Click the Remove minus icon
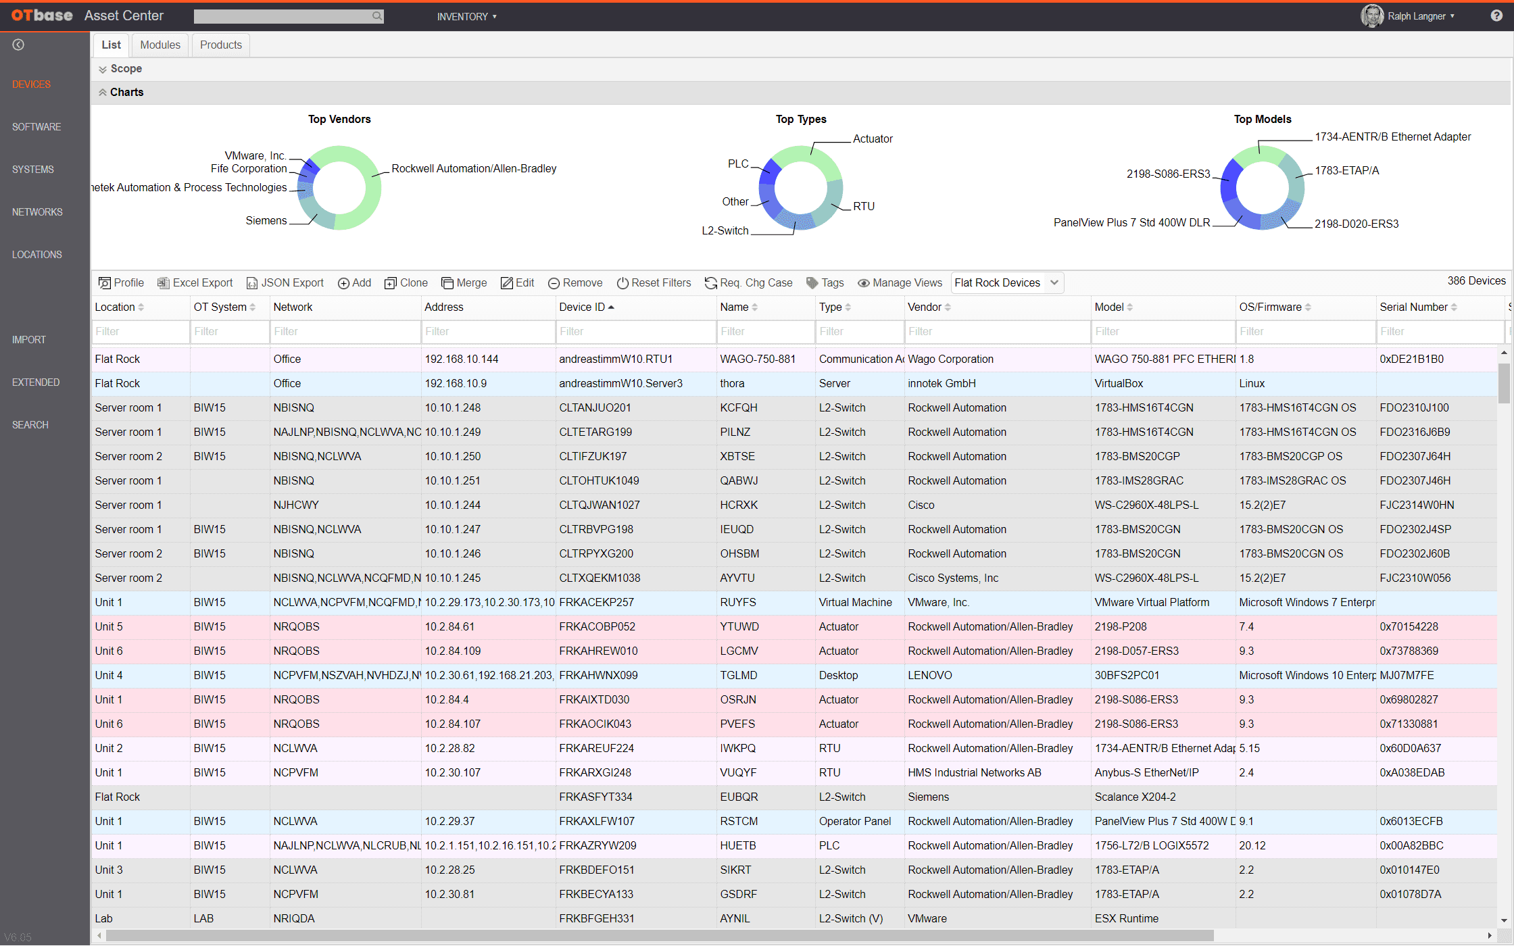This screenshot has width=1514, height=946. click(x=554, y=283)
